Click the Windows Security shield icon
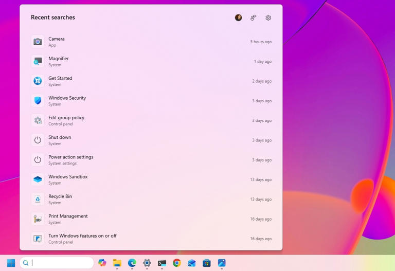This screenshot has width=395, height=271. tap(38, 100)
